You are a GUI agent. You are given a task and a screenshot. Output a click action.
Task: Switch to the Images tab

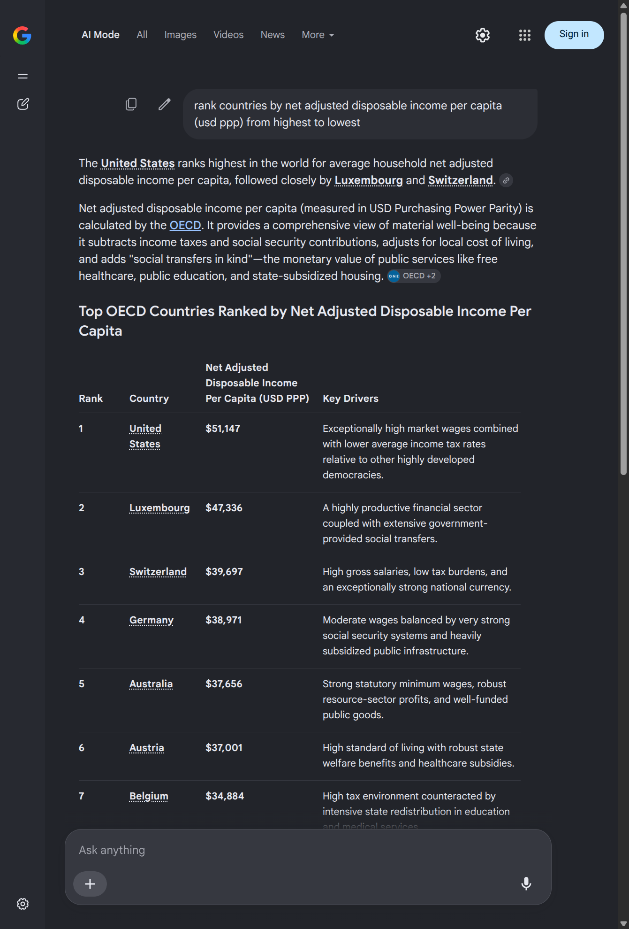click(181, 35)
